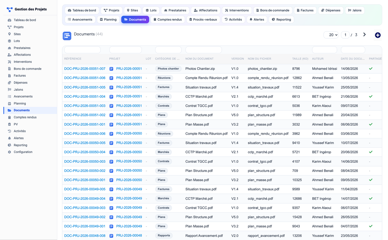Open Bons de commande in sidebar
The image size is (388, 240).
[x=27, y=69]
